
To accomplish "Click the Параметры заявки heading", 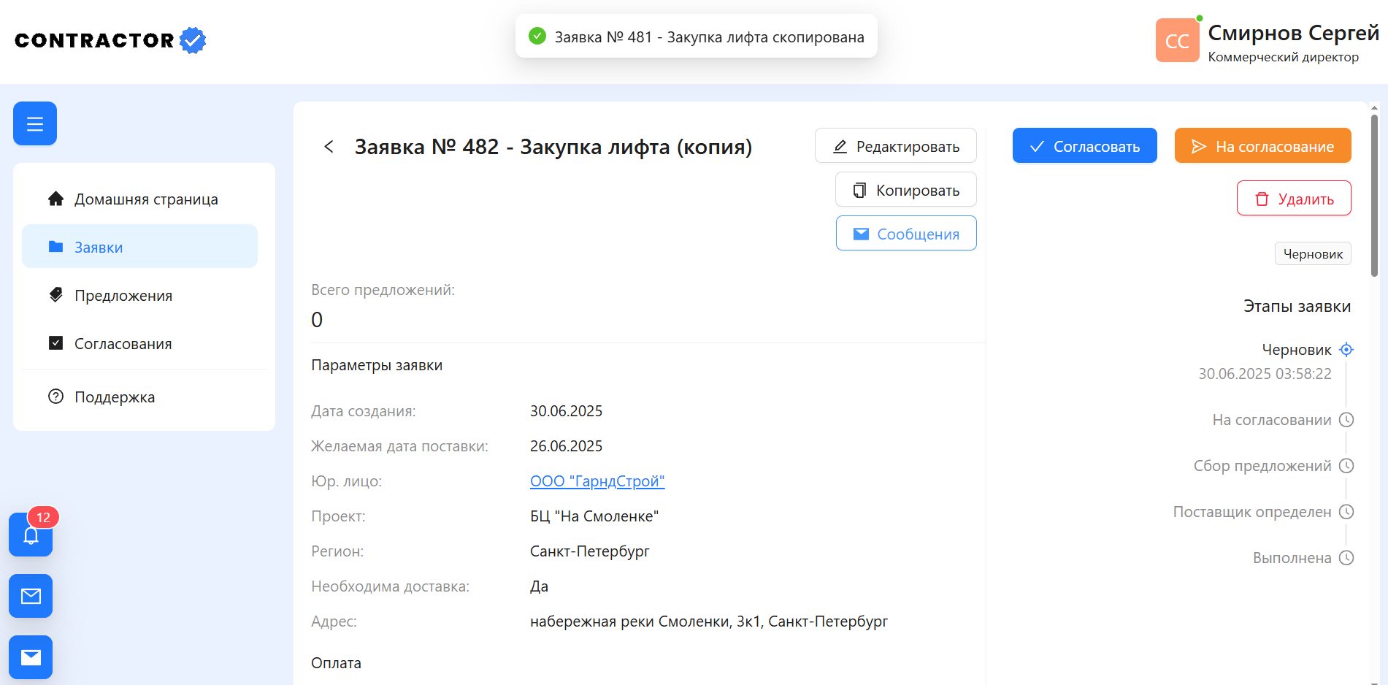I will click(x=377, y=365).
